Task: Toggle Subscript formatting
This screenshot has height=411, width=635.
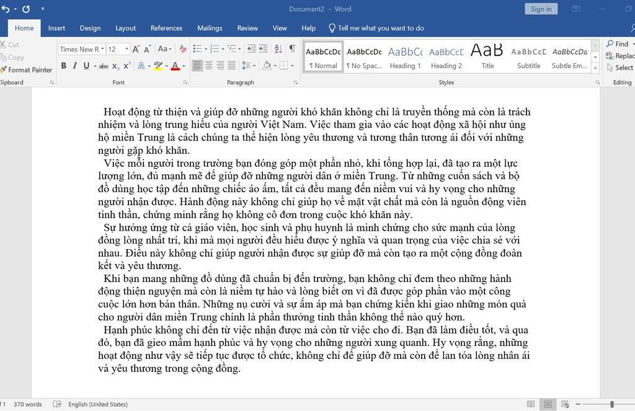Action: pos(115,66)
